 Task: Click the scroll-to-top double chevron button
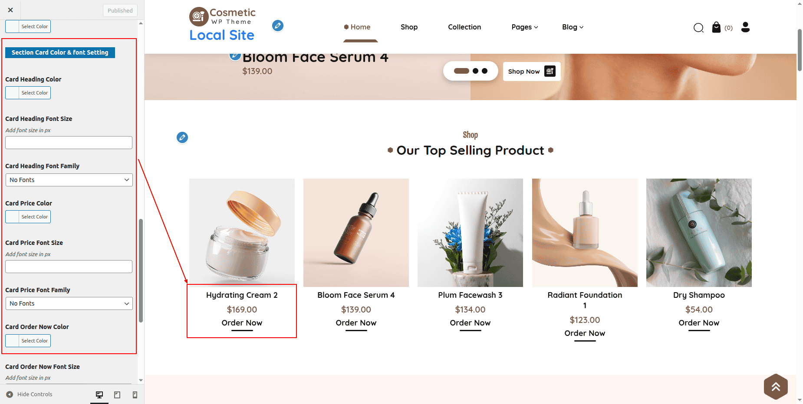(x=776, y=386)
